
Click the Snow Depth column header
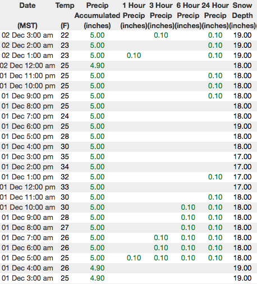pyautogui.click(x=242, y=15)
